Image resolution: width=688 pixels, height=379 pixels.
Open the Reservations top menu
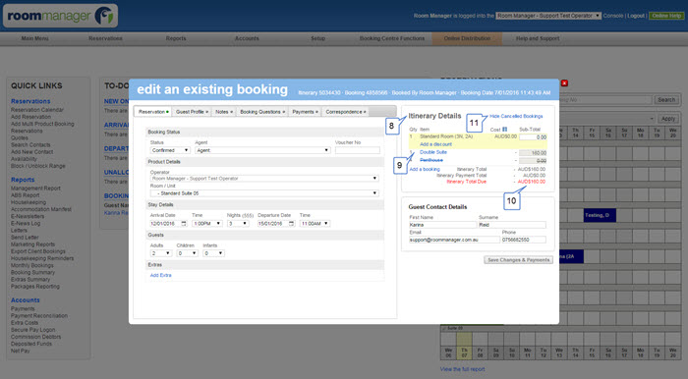(105, 38)
